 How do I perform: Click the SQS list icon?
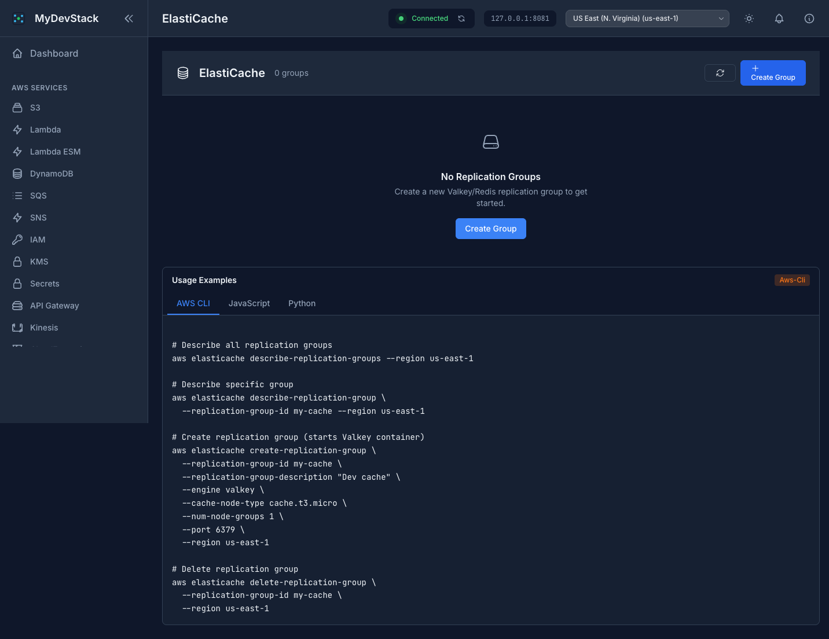tap(17, 196)
